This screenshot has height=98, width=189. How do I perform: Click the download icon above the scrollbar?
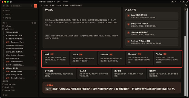[x=185, y=10]
